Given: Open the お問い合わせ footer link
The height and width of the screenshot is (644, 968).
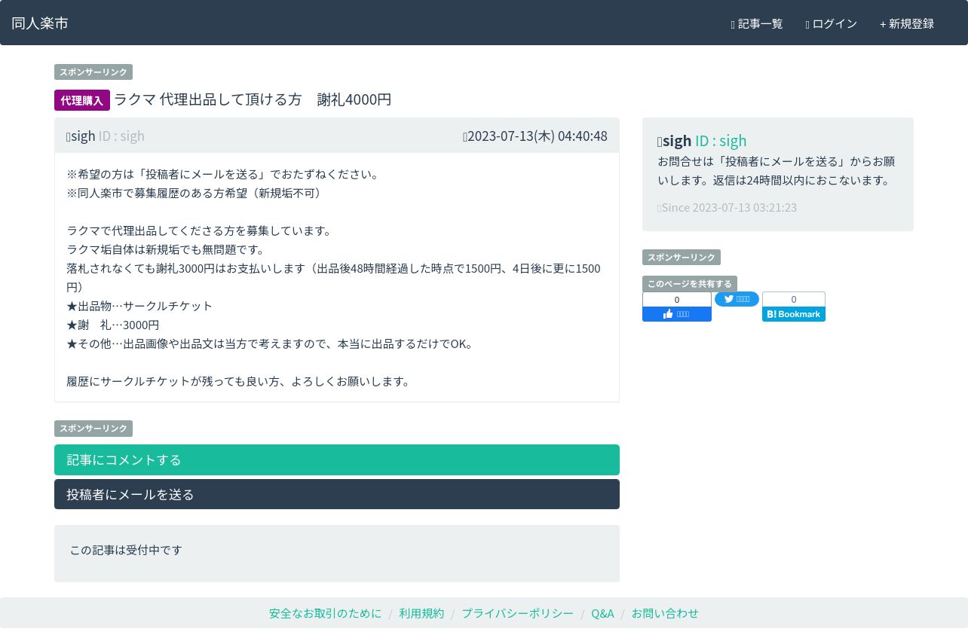Looking at the screenshot, I should (x=665, y=613).
